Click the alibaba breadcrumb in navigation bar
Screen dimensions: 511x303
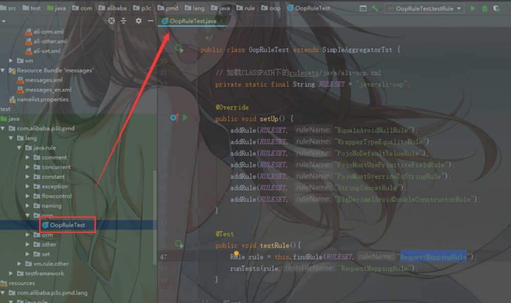pos(113,8)
